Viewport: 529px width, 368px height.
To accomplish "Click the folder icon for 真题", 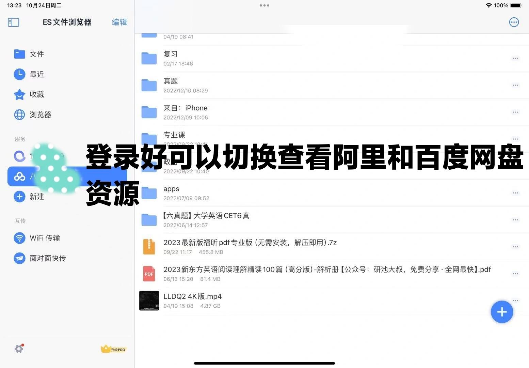I will (149, 85).
